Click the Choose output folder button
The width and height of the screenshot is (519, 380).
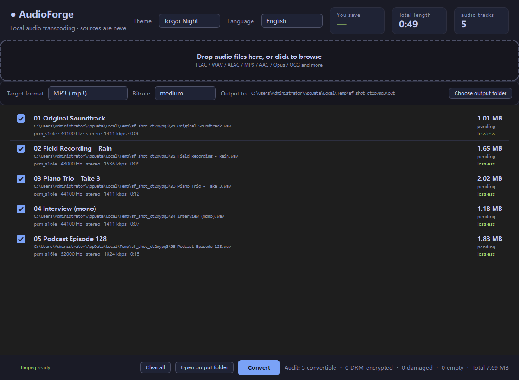480,93
